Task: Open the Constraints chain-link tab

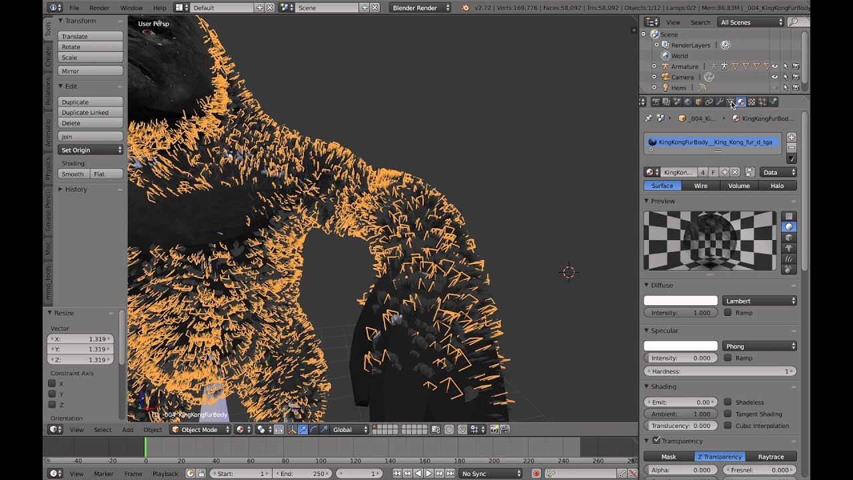Action: click(709, 102)
